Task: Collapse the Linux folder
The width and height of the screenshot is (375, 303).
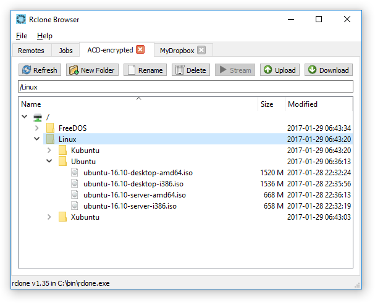Action: point(37,139)
